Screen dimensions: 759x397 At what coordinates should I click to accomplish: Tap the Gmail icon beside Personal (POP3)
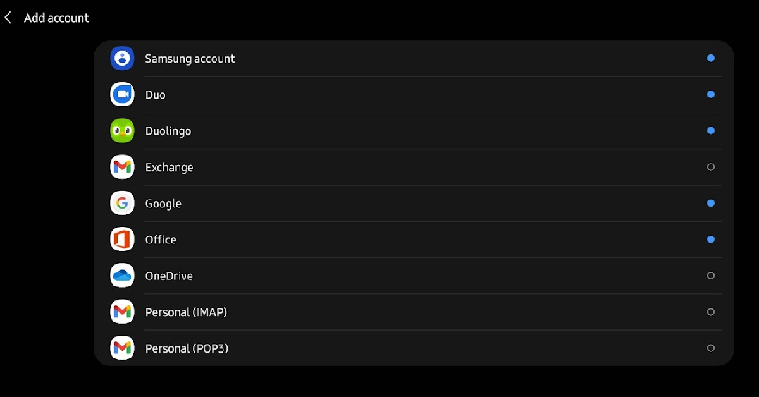pos(122,348)
